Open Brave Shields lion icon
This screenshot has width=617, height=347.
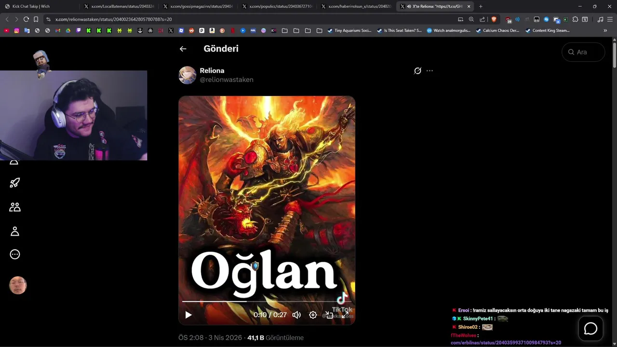pyautogui.click(x=494, y=19)
